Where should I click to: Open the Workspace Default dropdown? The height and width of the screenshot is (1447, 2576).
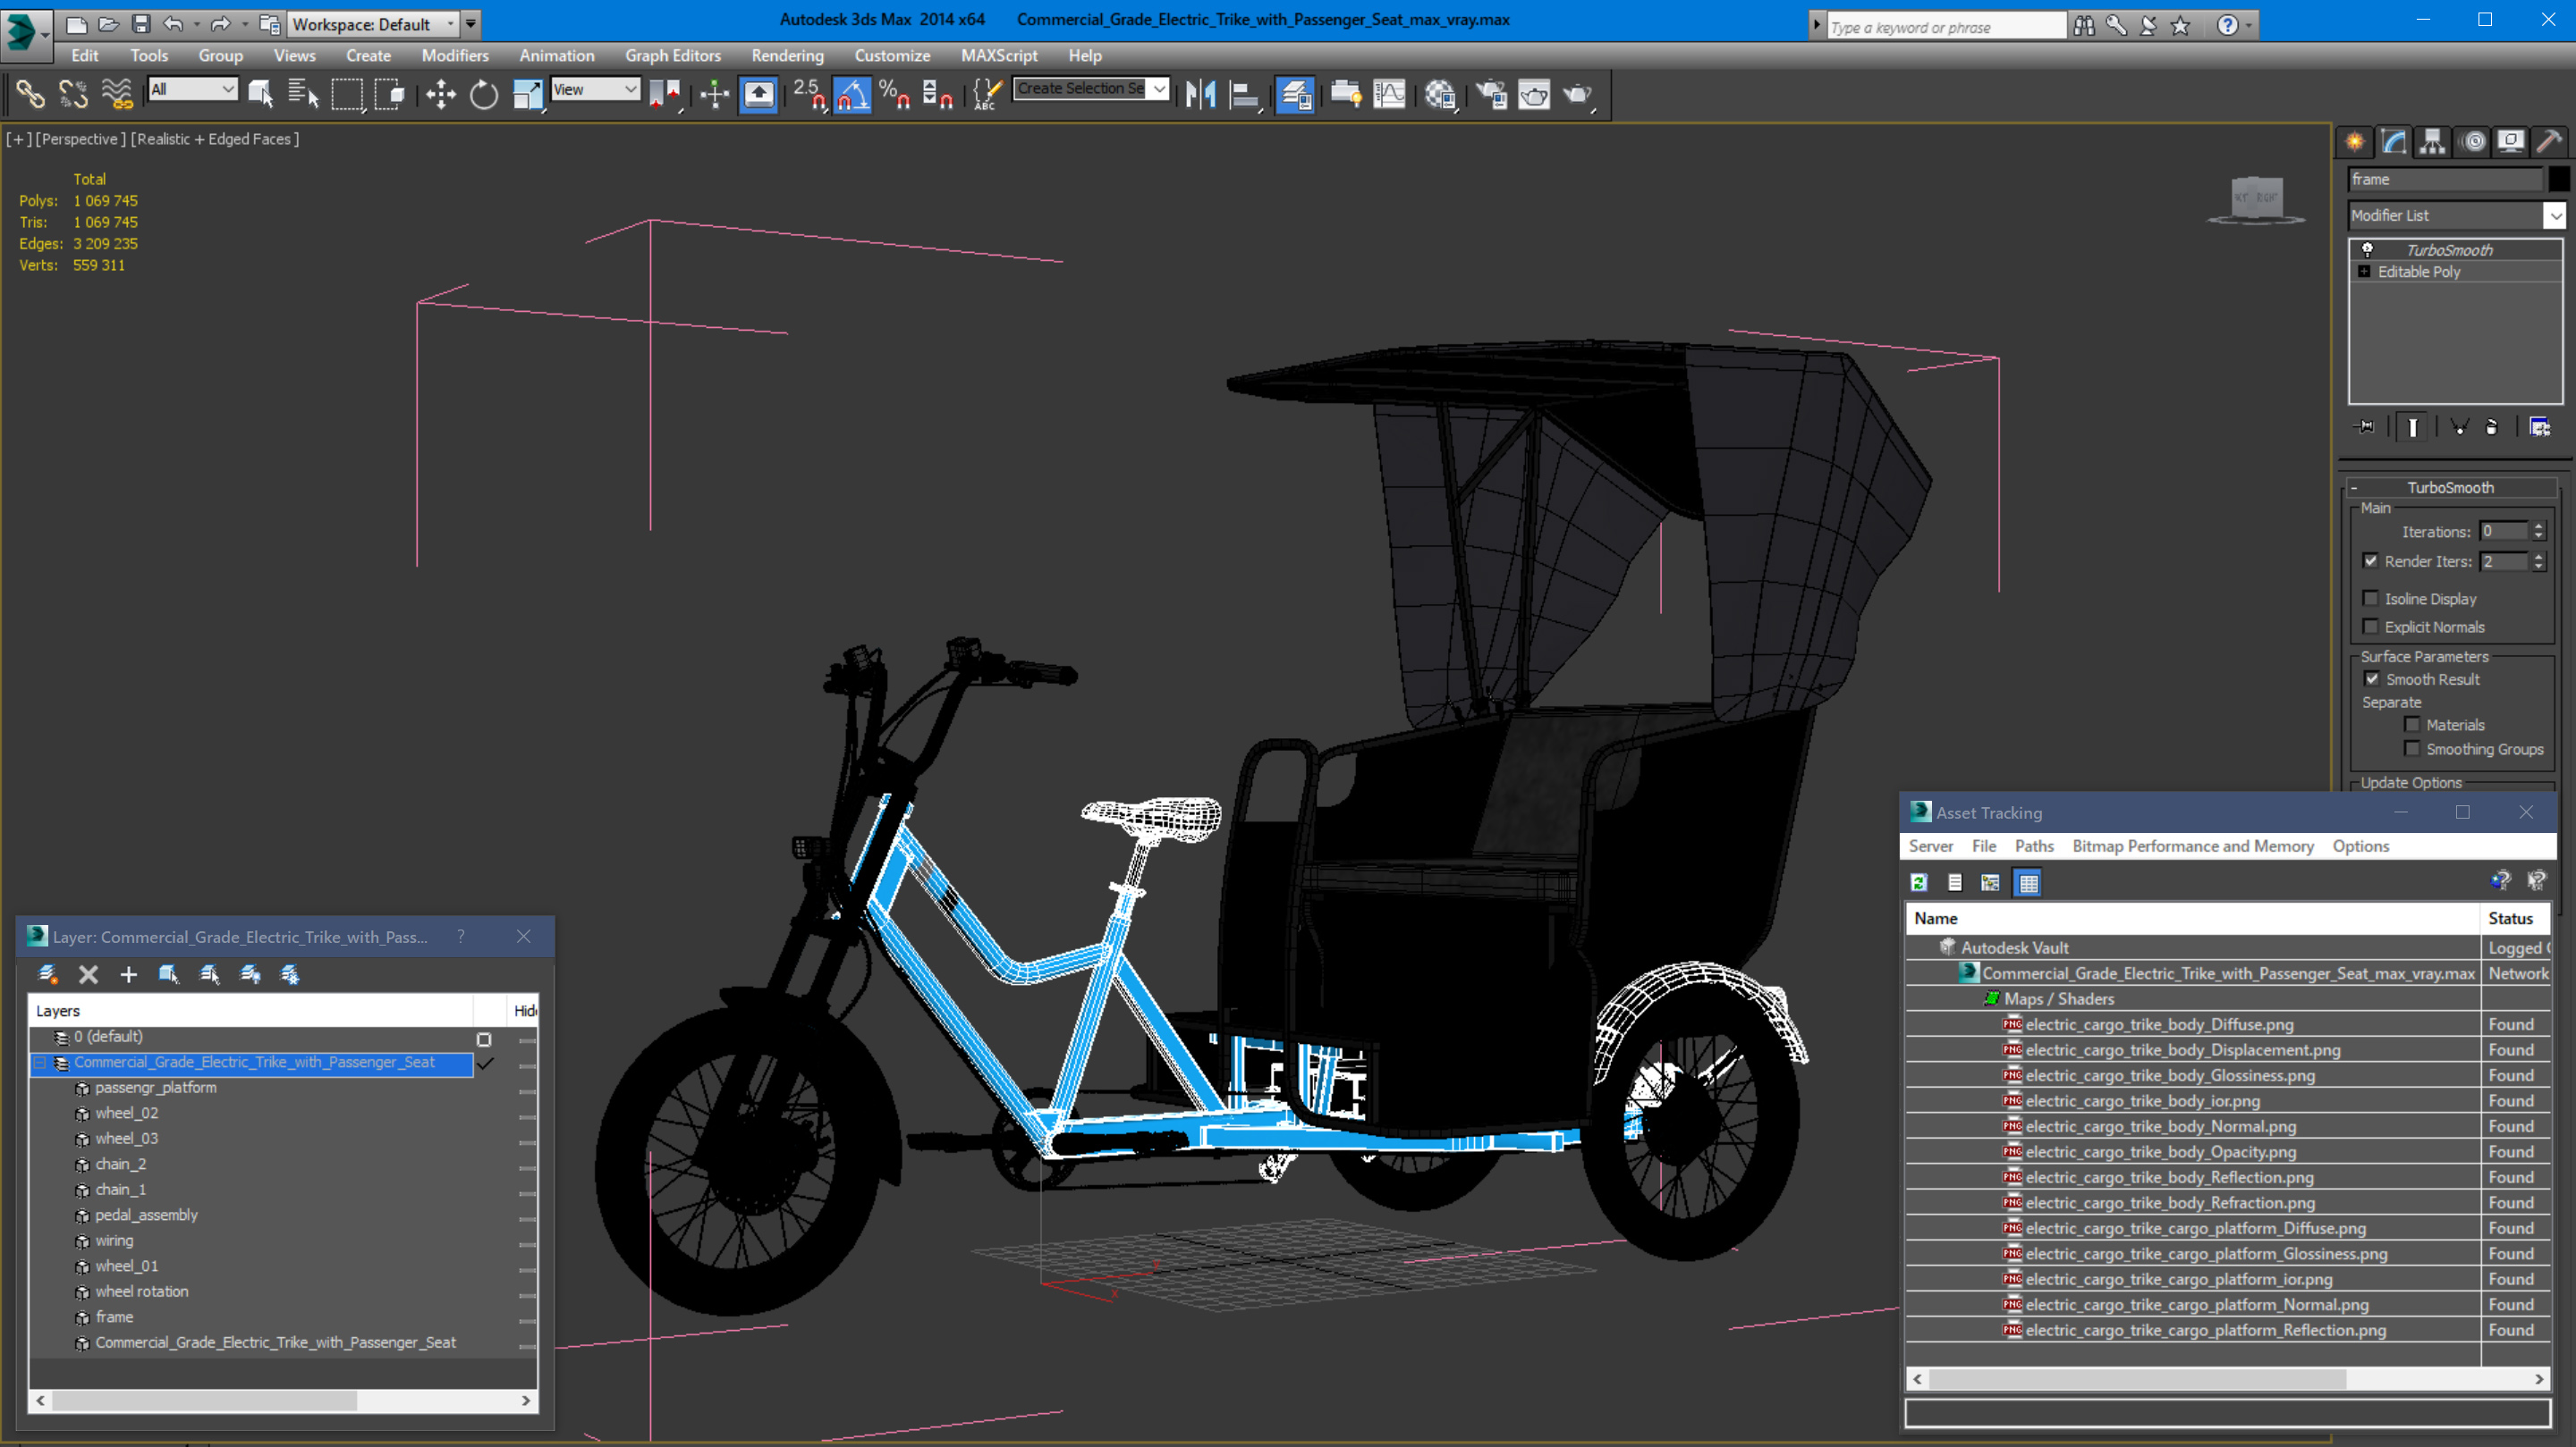(x=451, y=24)
